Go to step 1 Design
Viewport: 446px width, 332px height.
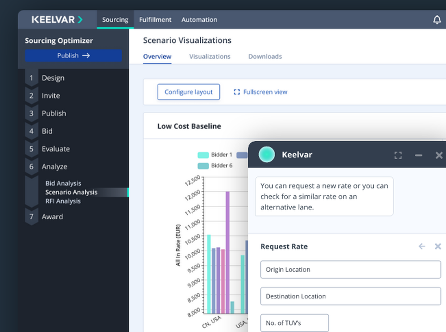click(x=53, y=78)
